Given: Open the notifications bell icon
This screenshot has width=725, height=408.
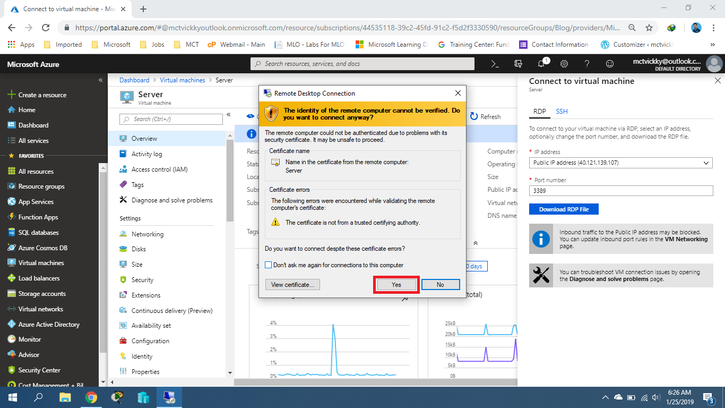Looking at the screenshot, I should 541,64.
